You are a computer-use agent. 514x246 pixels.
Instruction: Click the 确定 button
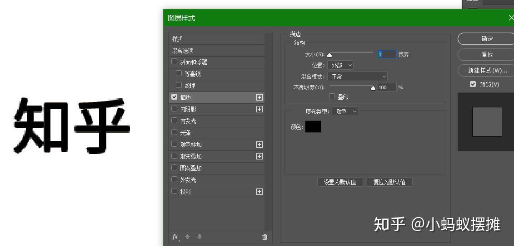pos(487,39)
